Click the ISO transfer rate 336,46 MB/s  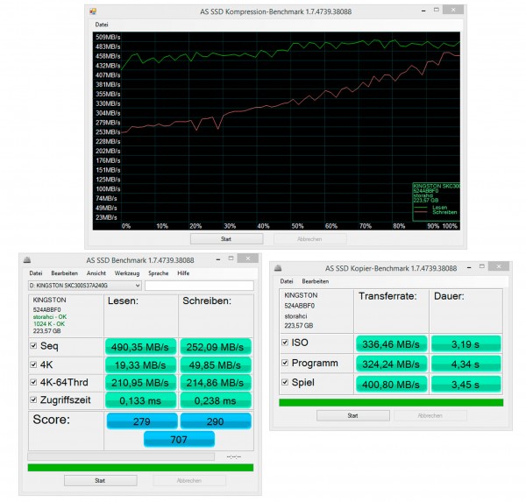[x=391, y=344]
